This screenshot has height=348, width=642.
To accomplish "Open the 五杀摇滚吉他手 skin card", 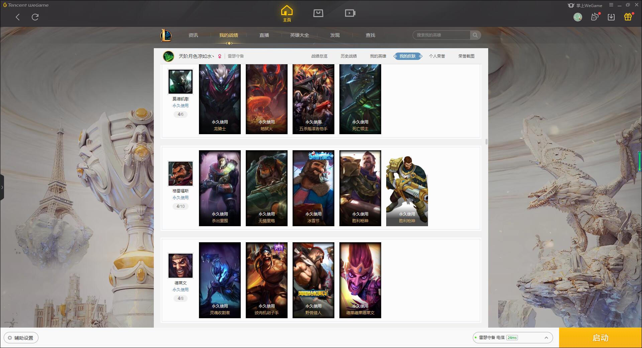I will coord(313,99).
